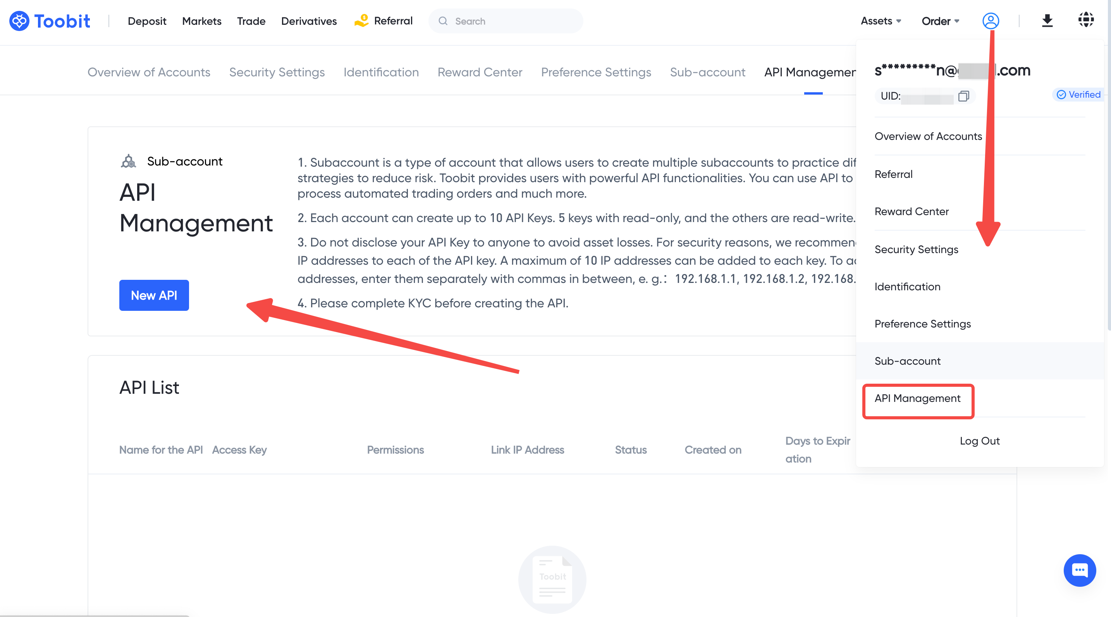
Task: Click the Referral coin hand icon
Action: (x=361, y=21)
